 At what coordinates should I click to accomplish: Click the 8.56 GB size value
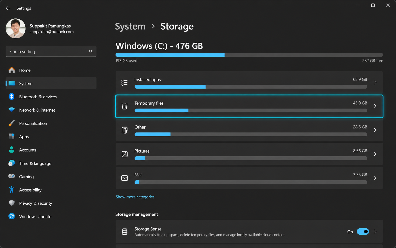coord(360,151)
